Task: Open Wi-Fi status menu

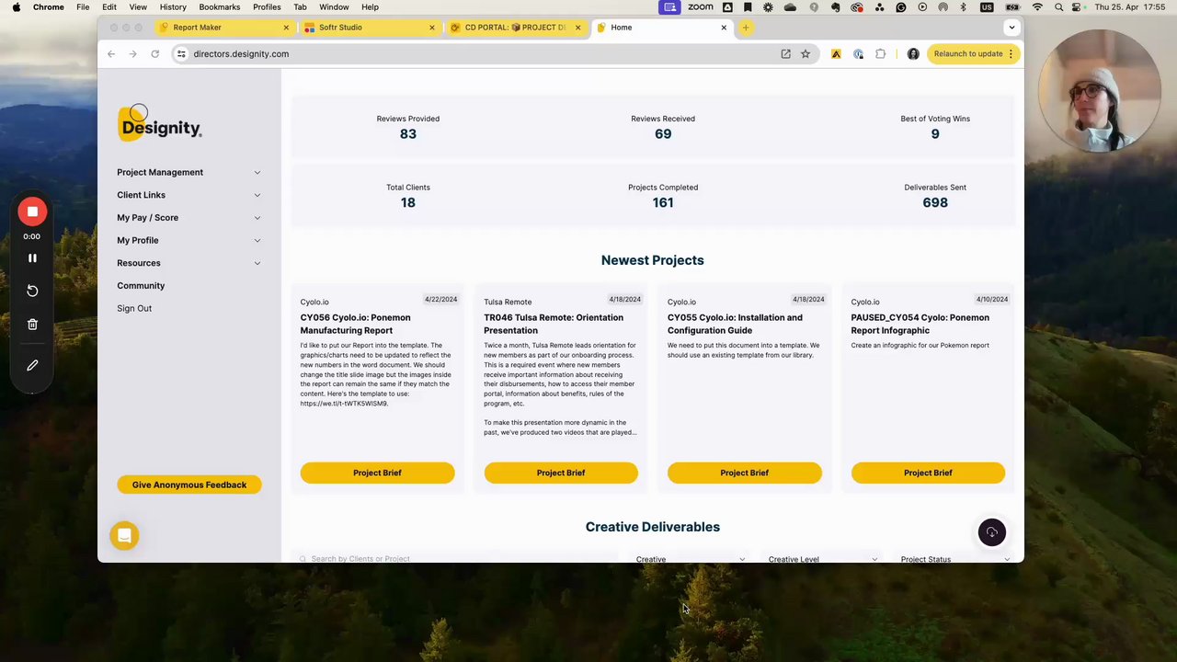Action: [1037, 7]
